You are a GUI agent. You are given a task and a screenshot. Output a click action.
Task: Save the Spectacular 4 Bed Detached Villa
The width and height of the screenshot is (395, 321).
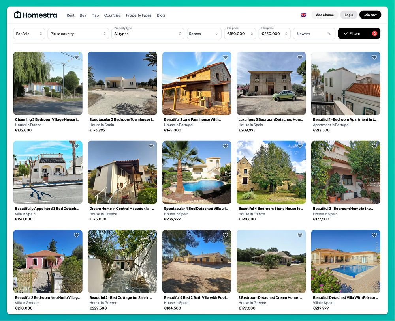(x=225, y=146)
